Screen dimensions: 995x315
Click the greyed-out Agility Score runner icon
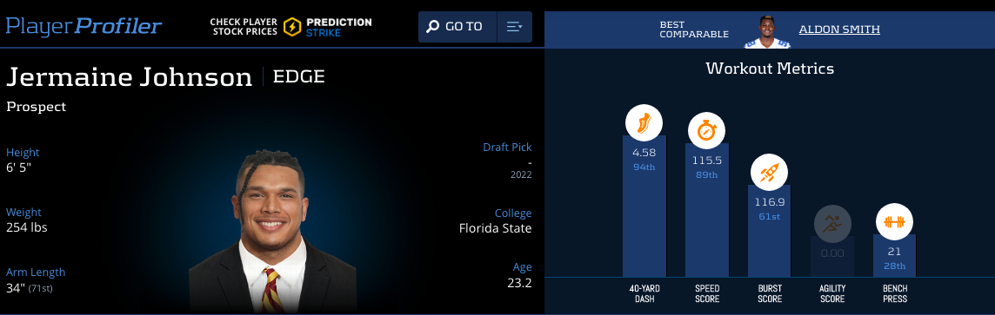point(831,223)
